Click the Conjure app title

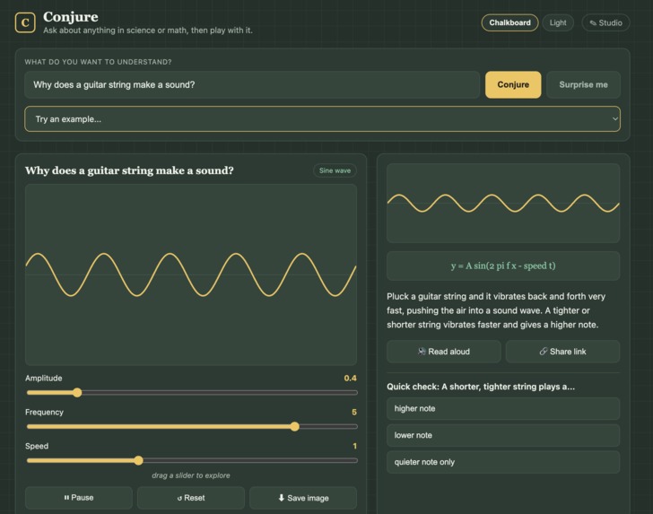coord(71,17)
